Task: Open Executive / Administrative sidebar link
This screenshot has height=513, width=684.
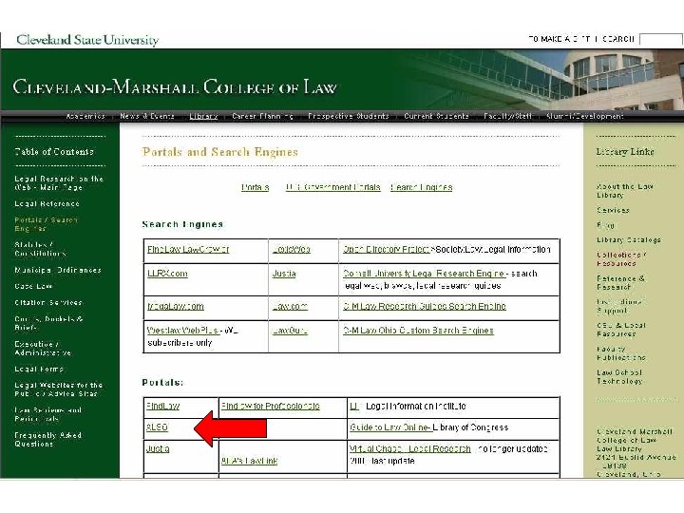Action: click(43, 348)
